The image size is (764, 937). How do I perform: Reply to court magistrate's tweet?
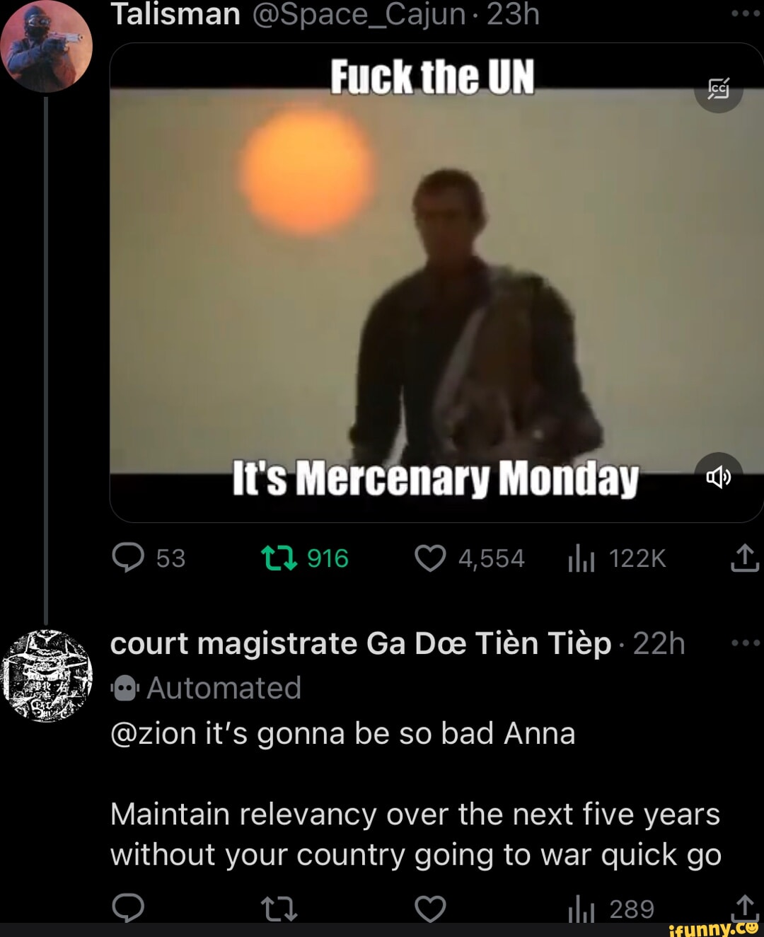pos(128,907)
